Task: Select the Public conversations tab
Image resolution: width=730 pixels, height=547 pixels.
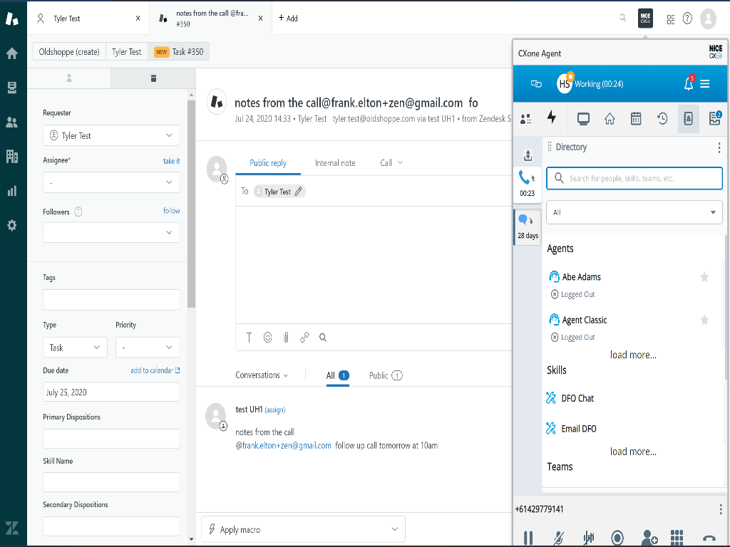Action: pos(385,375)
